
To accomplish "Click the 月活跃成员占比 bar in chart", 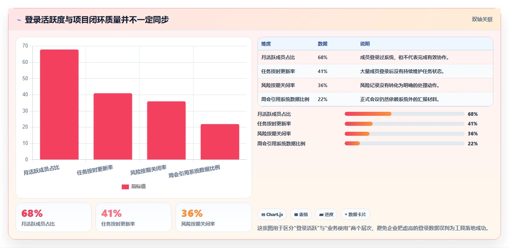I will click(x=59, y=105).
